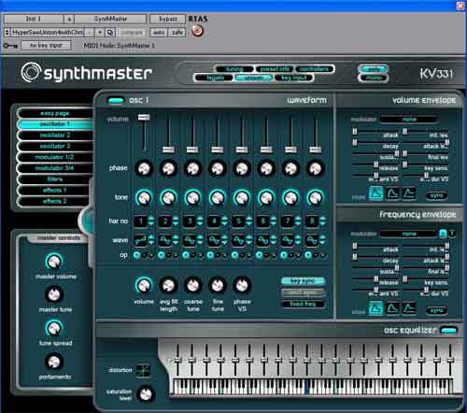Toggle sync in the volume envelope

pyautogui.click(x=437, y=195)
